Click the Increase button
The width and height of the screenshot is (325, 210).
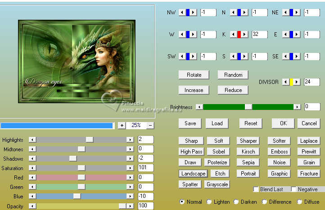(194, 90)
